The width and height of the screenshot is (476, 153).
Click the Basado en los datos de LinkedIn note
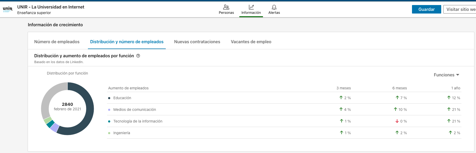coord(59,62)
